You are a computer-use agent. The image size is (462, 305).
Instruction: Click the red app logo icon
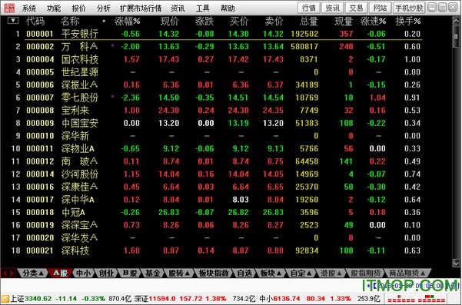point(9,8)
